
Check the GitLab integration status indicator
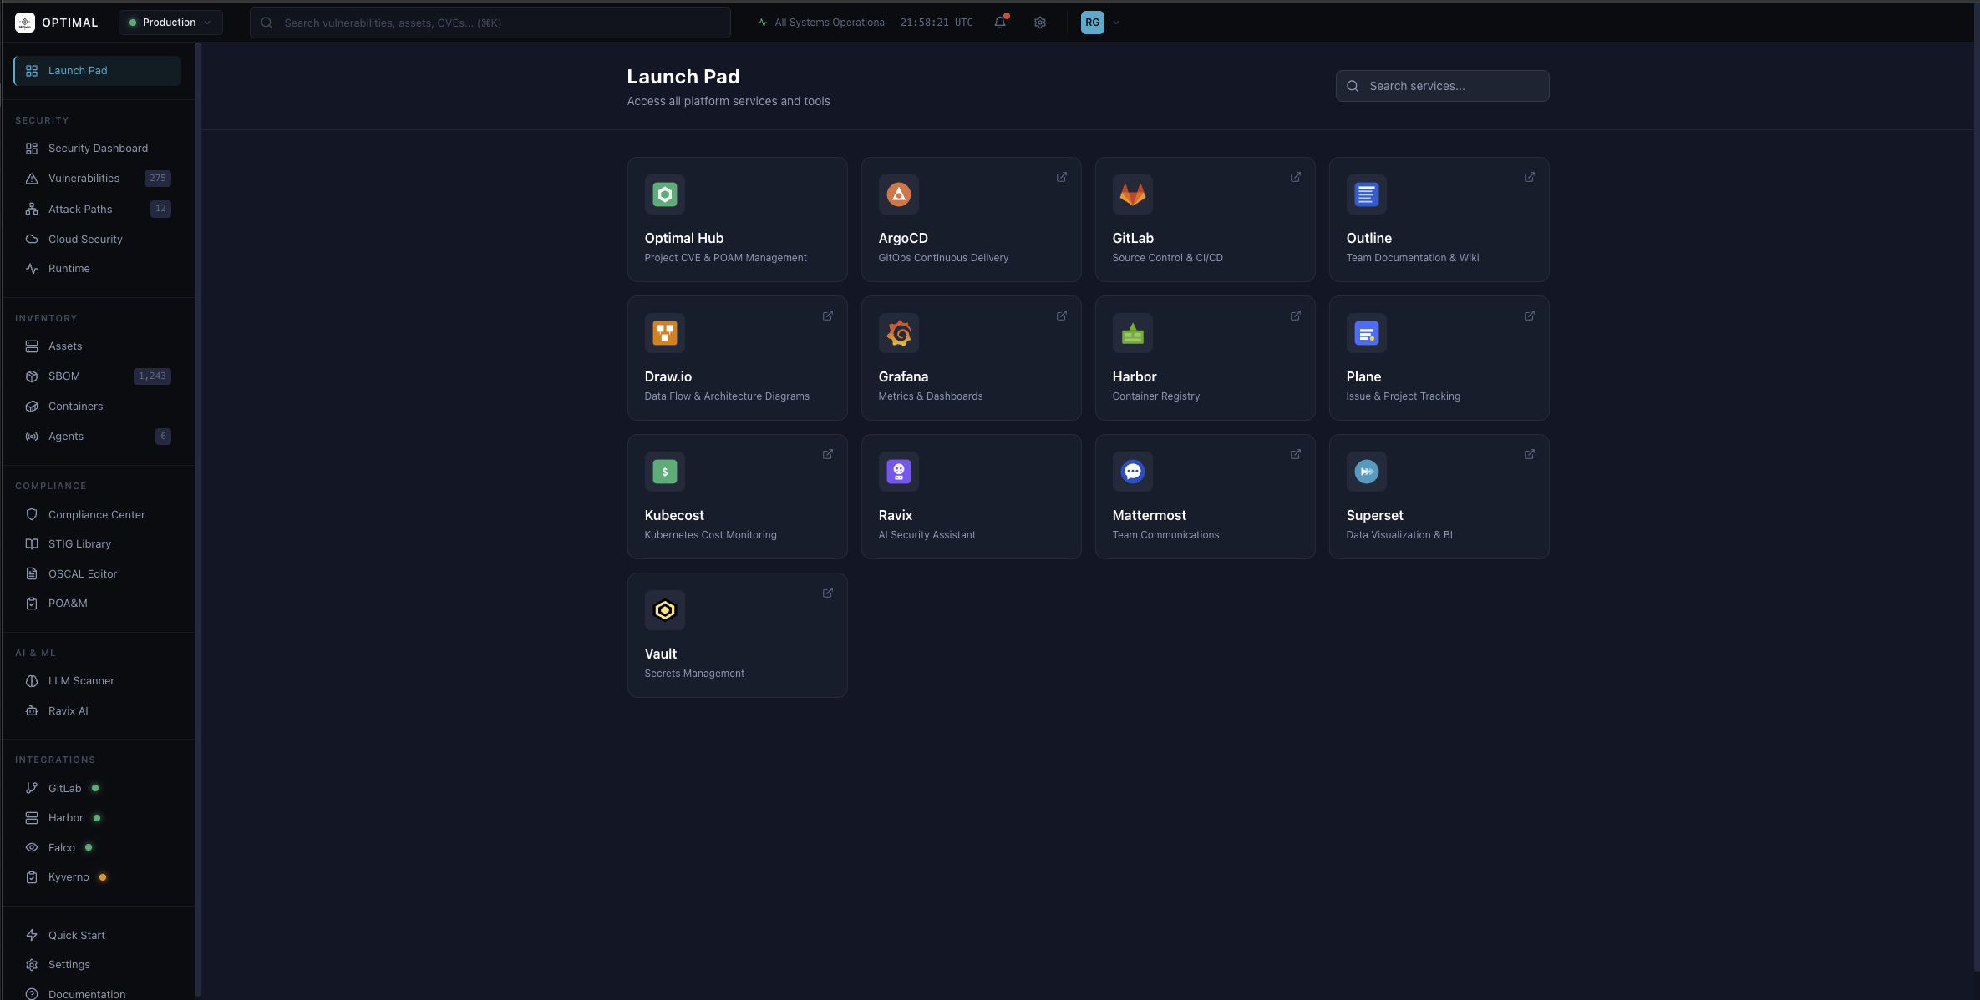point(94,788)
